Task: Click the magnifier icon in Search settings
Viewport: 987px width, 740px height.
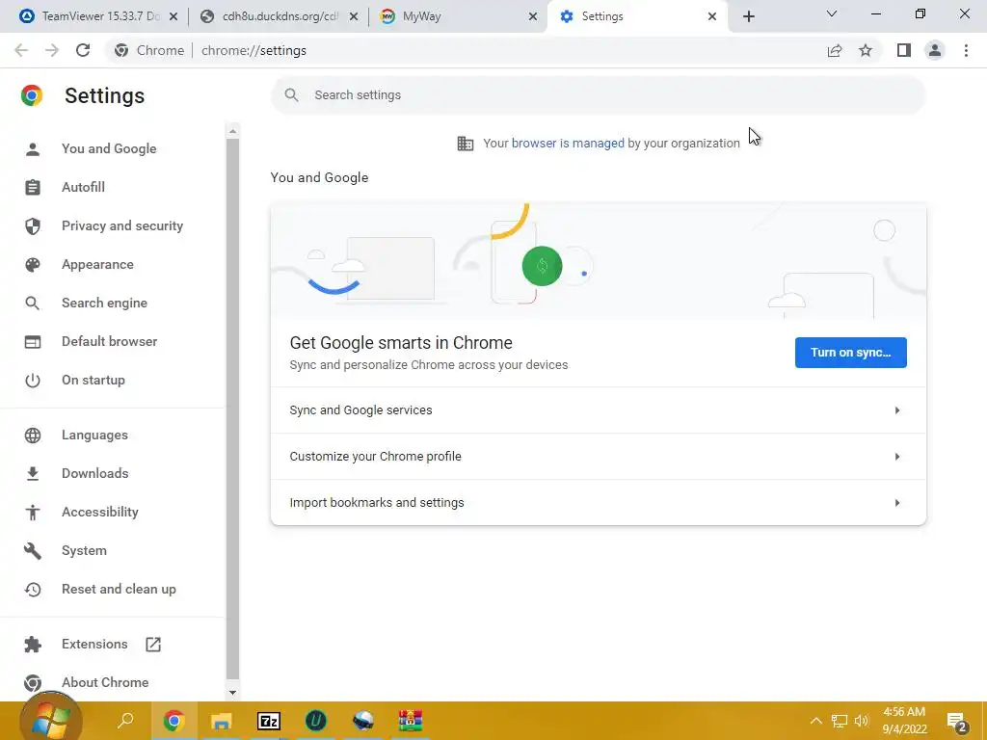Action: (x=291, y=95)
